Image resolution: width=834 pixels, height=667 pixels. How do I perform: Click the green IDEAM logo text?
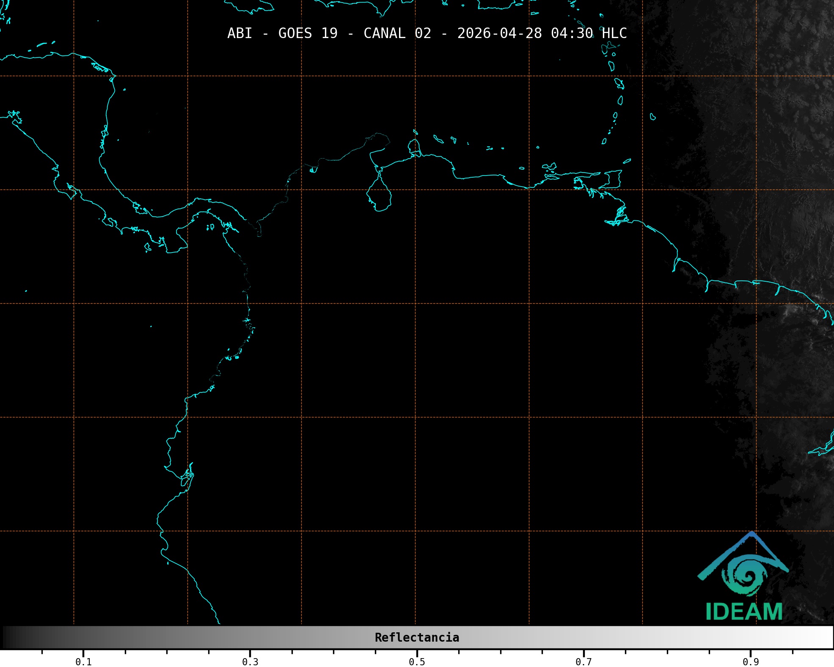click(744, 612)
